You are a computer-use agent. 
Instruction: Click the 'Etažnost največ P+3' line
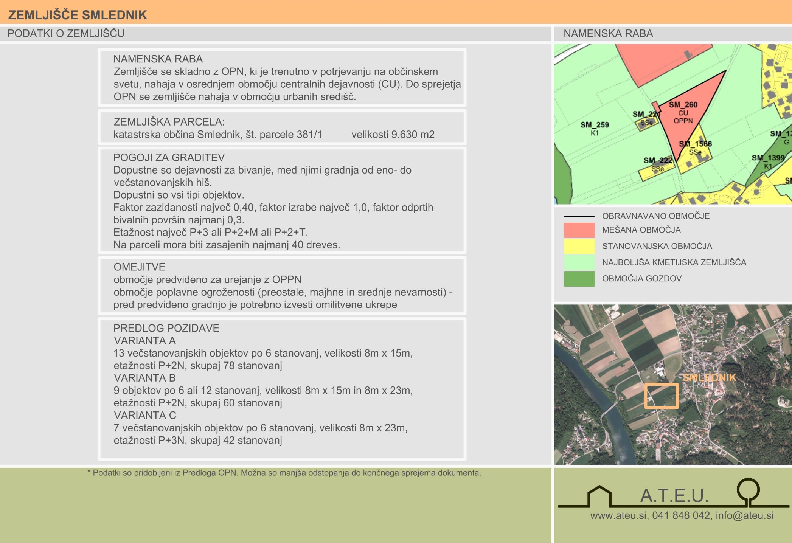(211, 232)
